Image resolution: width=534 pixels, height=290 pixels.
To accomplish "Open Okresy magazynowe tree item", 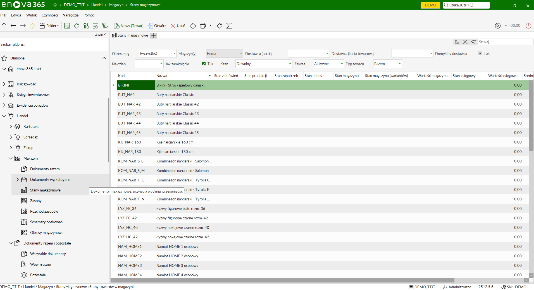I will click(x=47, y=233).
